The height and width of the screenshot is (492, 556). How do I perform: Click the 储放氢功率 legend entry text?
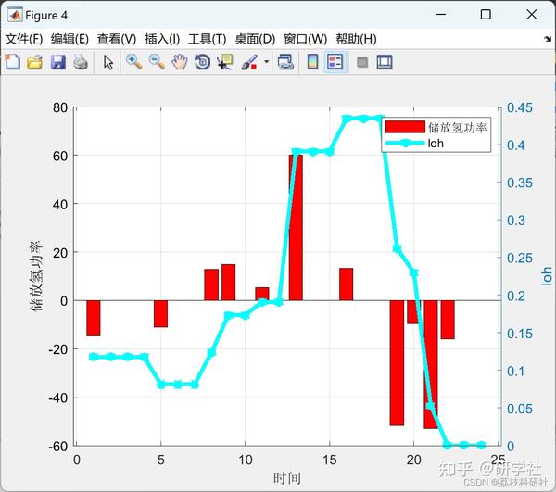click(x=458, y=127)
